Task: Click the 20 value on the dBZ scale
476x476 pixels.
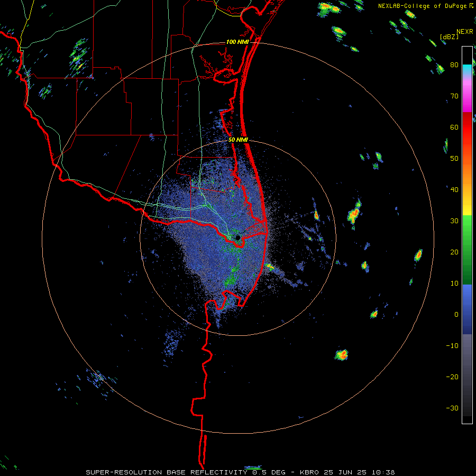Action: (454, 252)
